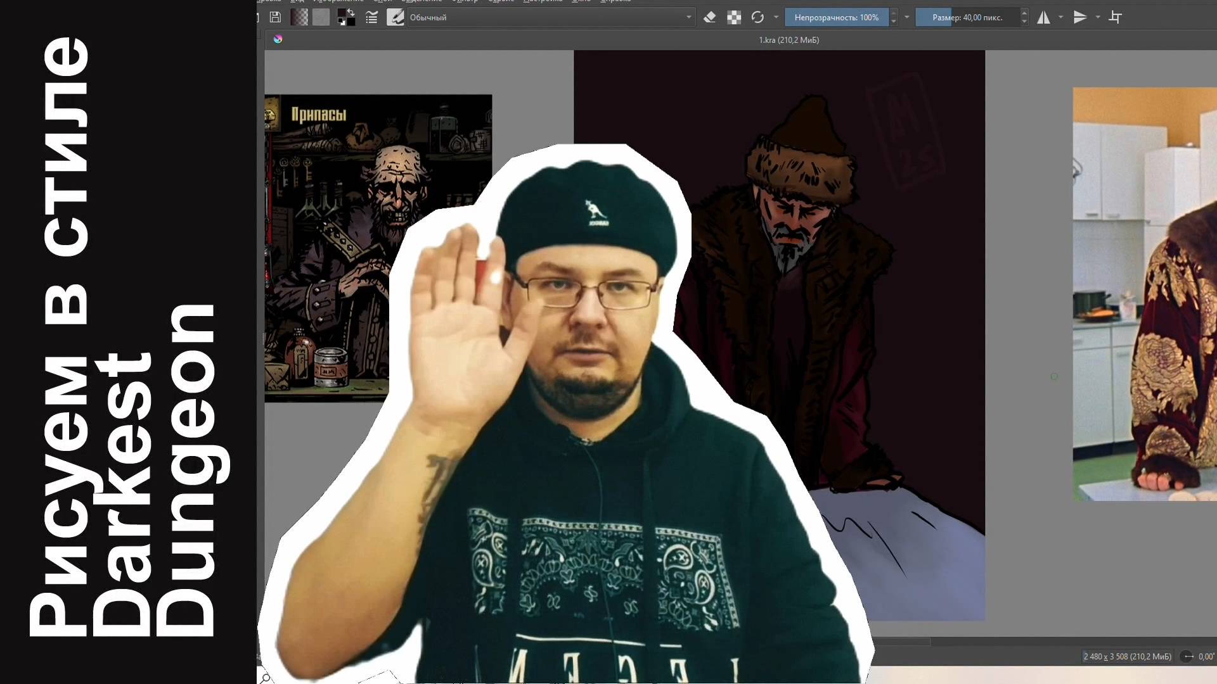The image size is (1217, 684).
Task: Click the opacity stepper arrows
Action: click(x=894, y=17)
